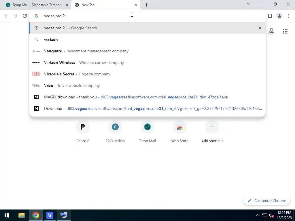Image resolution: width=295 pixels, height=221 pixels.
Task: Open the blue V app on the taskbar
Action: 50,215
